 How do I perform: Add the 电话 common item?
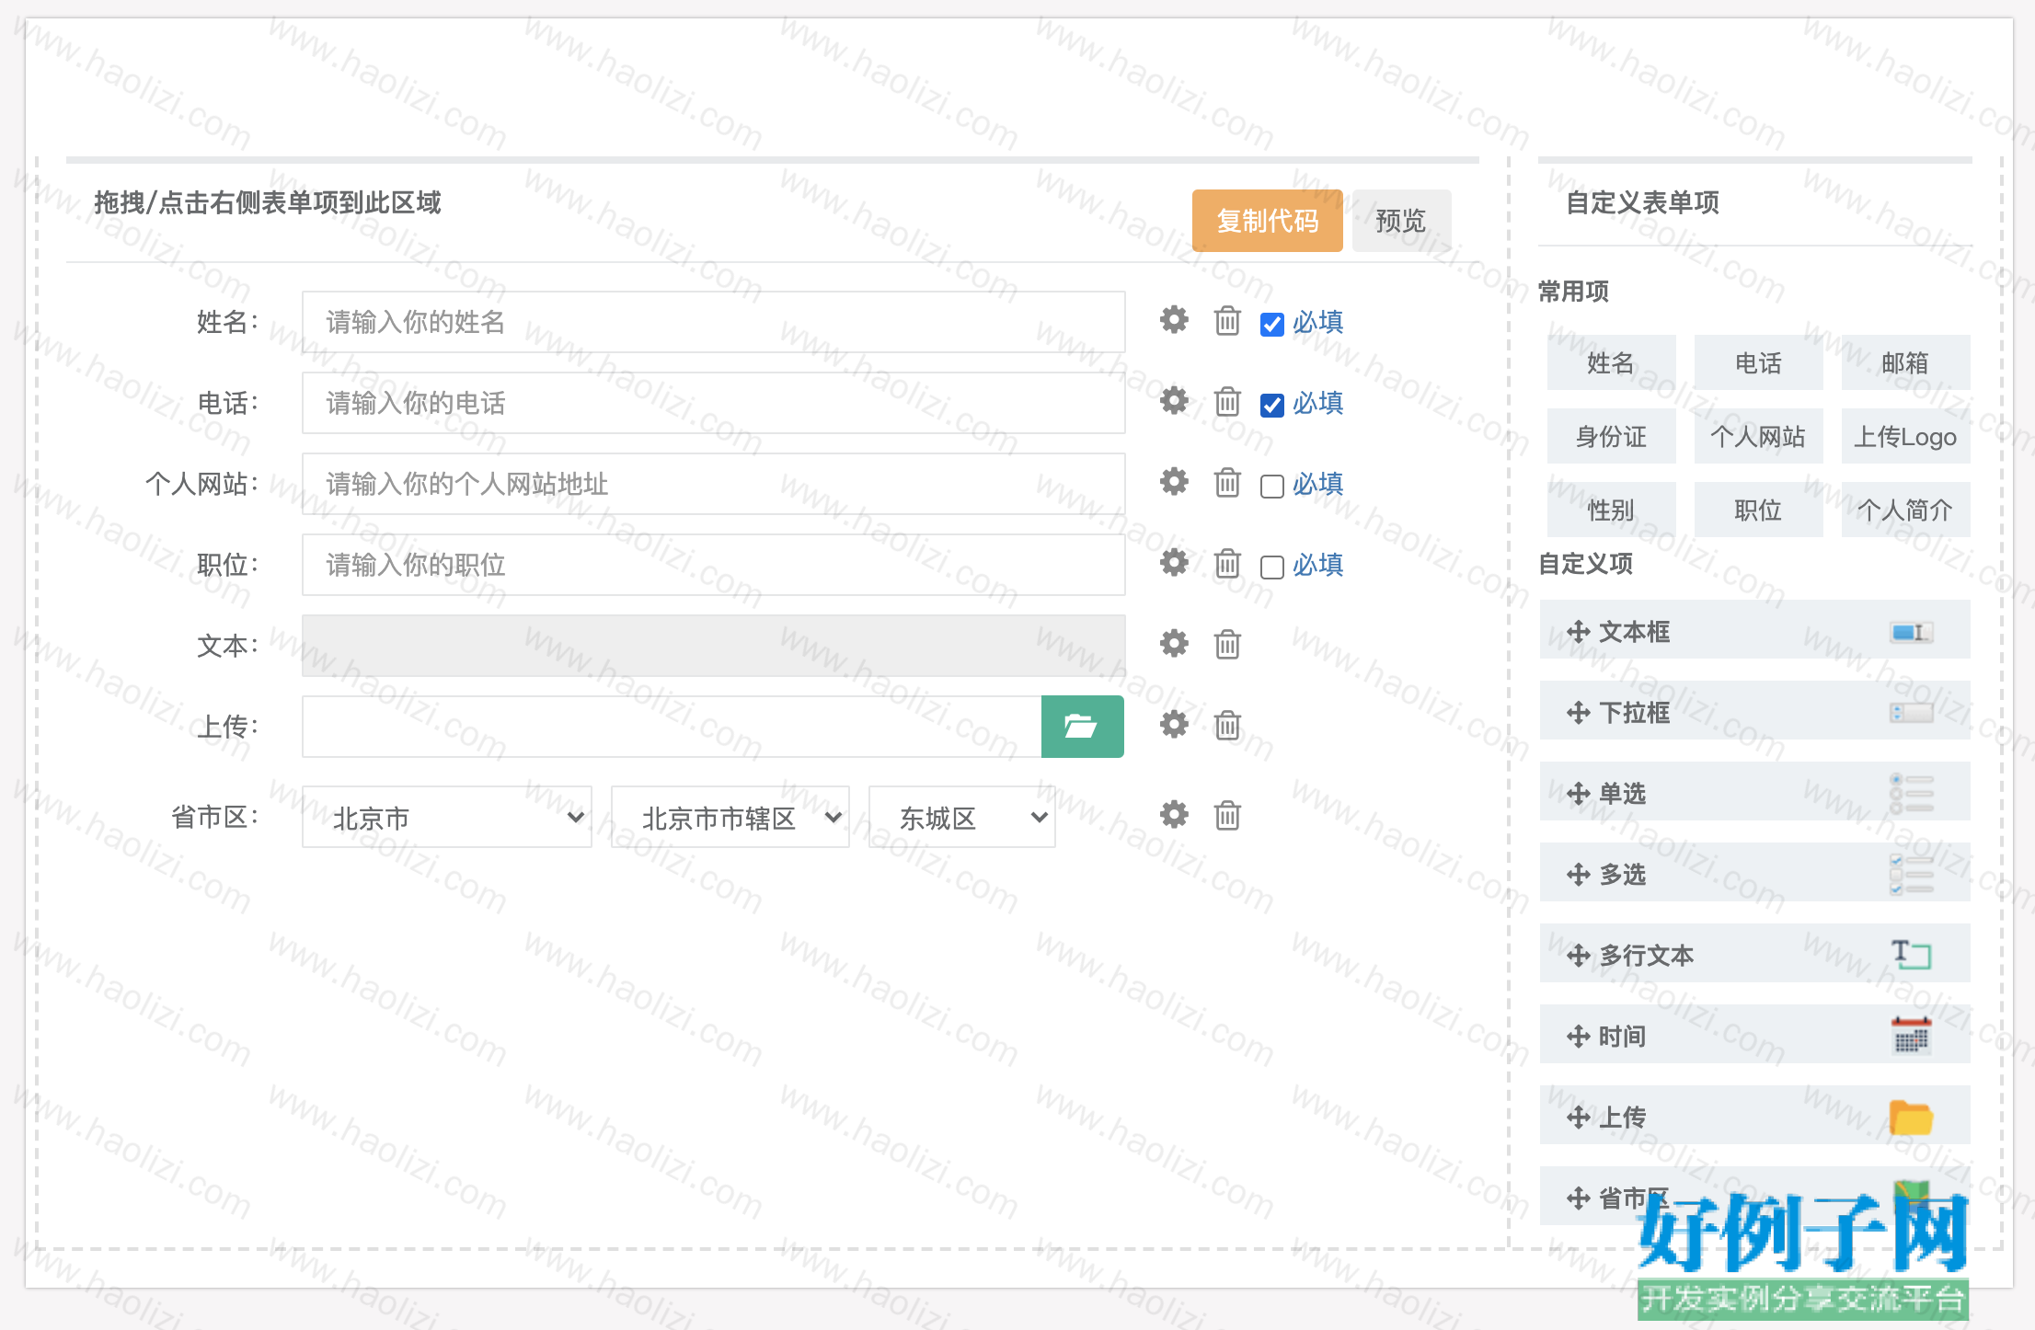(x=1758, y=362)
